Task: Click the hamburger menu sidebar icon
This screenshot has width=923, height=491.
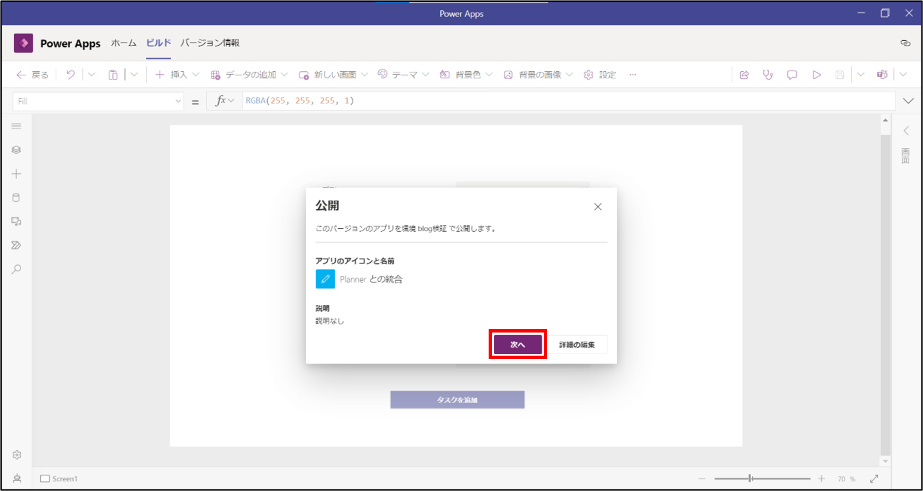Action: coord(17,126)
